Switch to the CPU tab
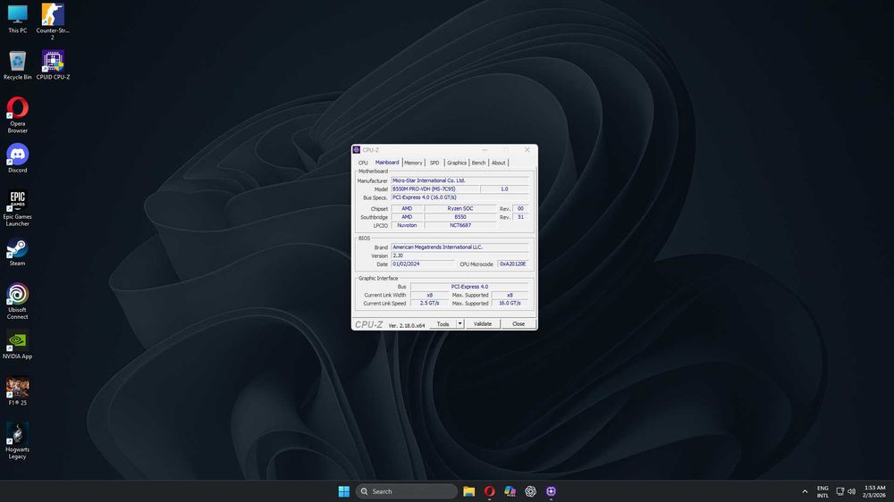 tap(363, 163)
